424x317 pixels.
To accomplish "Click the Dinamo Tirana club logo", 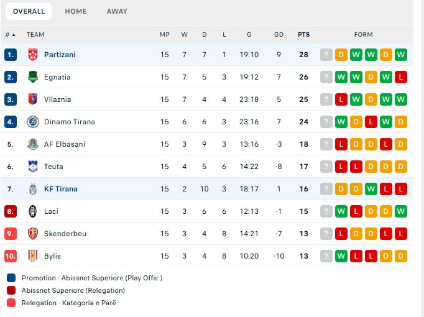I will pyautogui.click(x=33, y=122).
